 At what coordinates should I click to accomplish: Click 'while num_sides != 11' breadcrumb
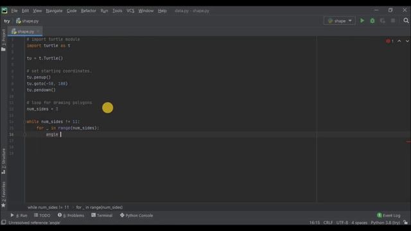click(x=48, y=207)
